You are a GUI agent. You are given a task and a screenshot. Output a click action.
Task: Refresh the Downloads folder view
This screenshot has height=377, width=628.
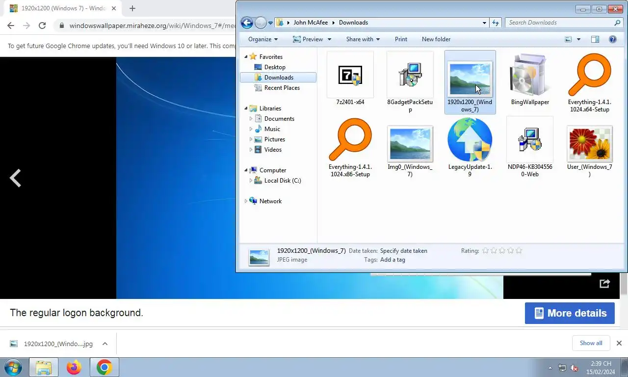point(496,23)
